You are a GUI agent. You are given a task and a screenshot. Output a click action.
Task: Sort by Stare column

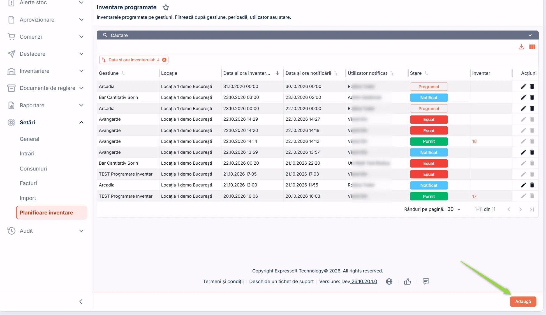pyautogui.click(x=426, y=73)
